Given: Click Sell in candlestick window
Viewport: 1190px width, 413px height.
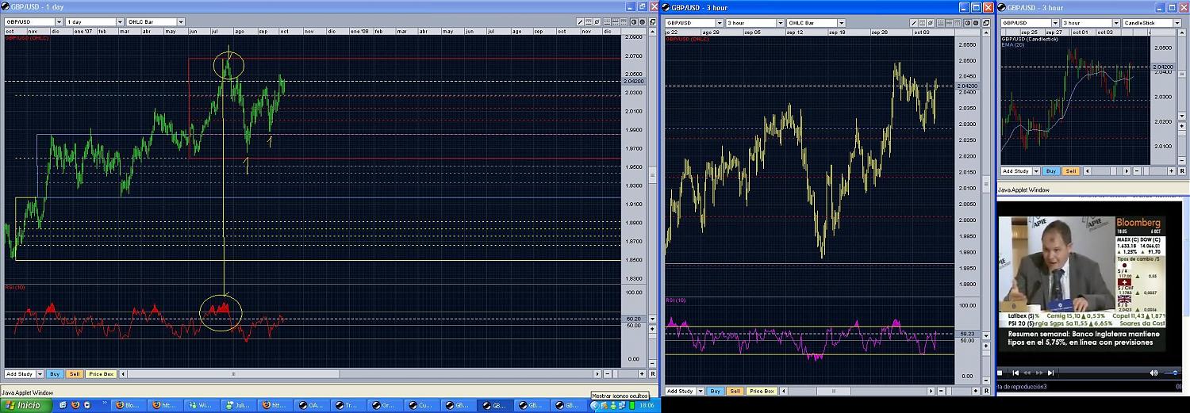Looking at the screenshot, I should (1071, 171).
